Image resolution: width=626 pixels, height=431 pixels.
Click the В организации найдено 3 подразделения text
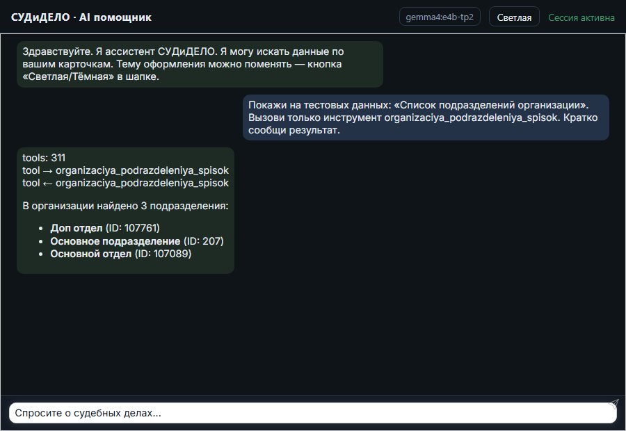[x=125, y=206]
